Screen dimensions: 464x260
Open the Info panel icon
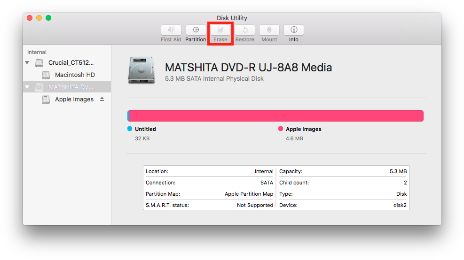[294, 30]
